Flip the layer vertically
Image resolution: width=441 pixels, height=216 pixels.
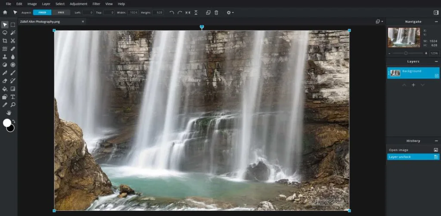point(196,12)
